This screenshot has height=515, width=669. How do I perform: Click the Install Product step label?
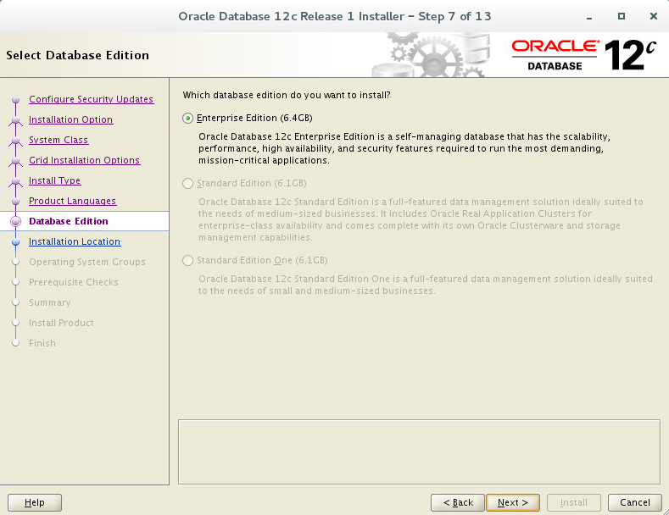(x=61, y=323)
